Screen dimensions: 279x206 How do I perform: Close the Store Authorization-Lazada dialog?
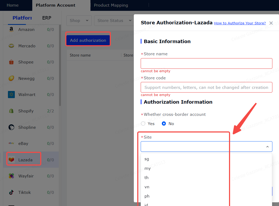271,23
